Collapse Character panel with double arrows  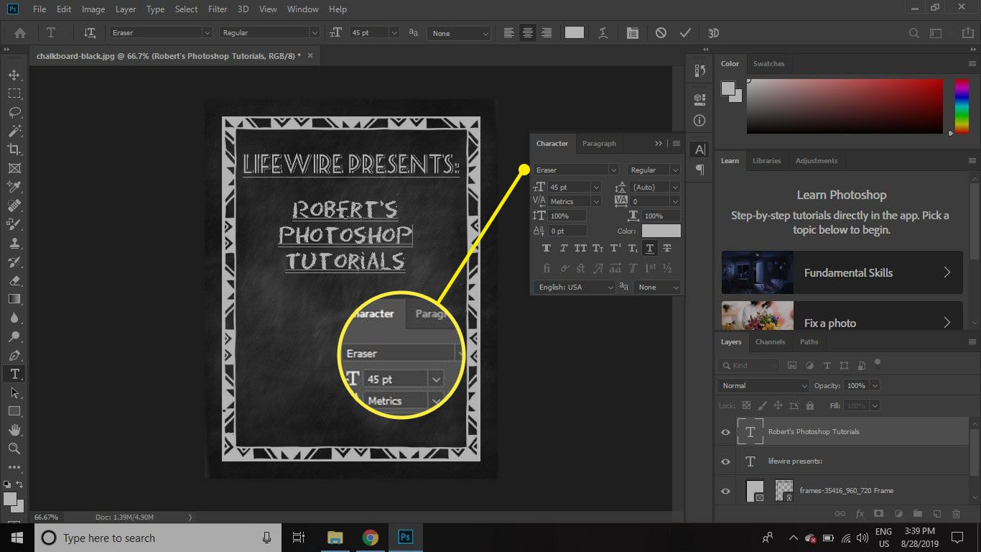coord(659,144)
